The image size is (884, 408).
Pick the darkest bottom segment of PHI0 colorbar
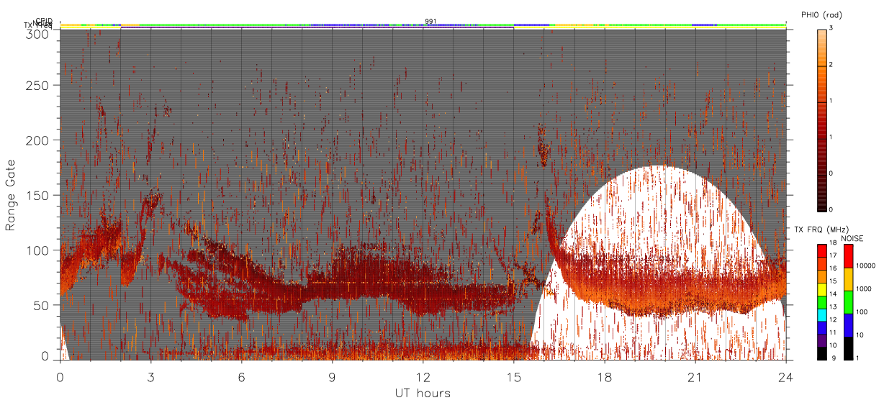[821, 192]
